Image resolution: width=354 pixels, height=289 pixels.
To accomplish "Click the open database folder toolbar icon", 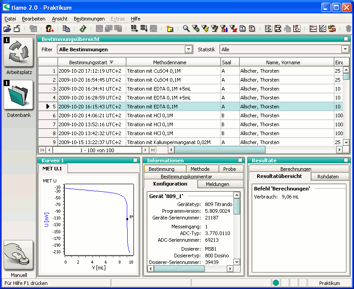I will click(x=7, y=29).
